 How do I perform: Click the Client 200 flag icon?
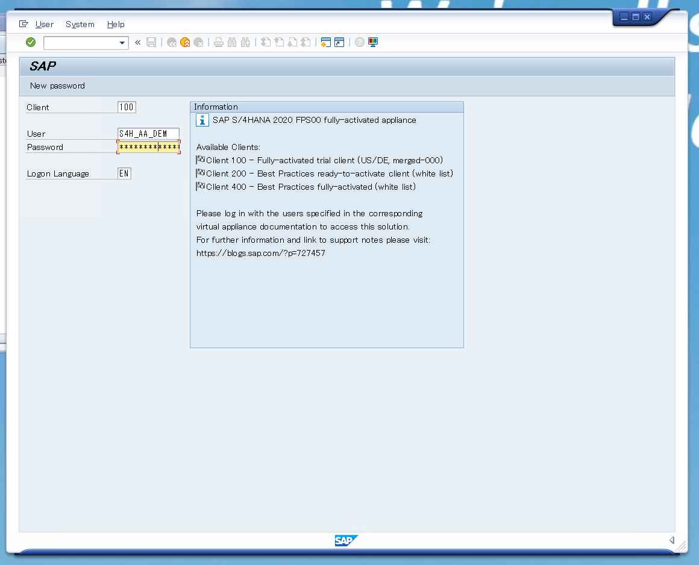[201, 173]
